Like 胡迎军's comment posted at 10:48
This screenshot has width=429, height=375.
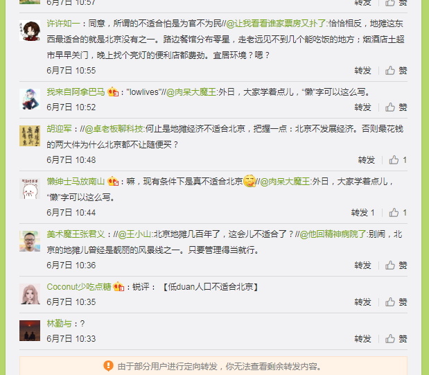click(398, 160)
